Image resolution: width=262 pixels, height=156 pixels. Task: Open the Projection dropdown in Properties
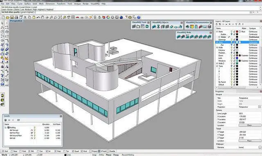(260, 107)
